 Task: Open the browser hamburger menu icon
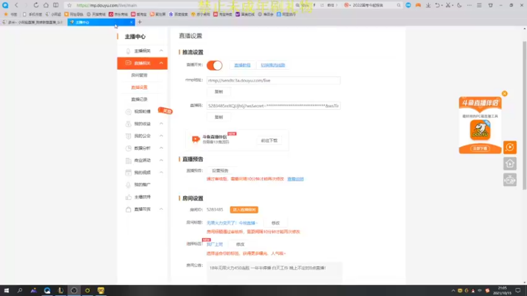coord(480,5)
